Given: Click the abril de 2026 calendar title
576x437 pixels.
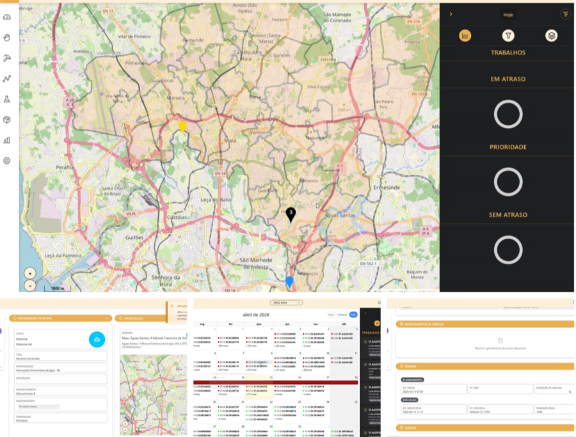Looking at the screenshot, I should 255,315.
